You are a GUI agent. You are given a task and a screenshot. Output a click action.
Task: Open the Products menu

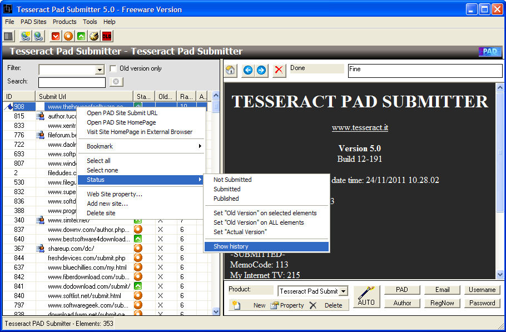tap(65, 22)
